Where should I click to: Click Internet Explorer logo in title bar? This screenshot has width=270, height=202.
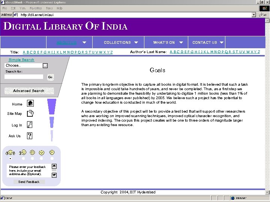(x=2, y=2)
